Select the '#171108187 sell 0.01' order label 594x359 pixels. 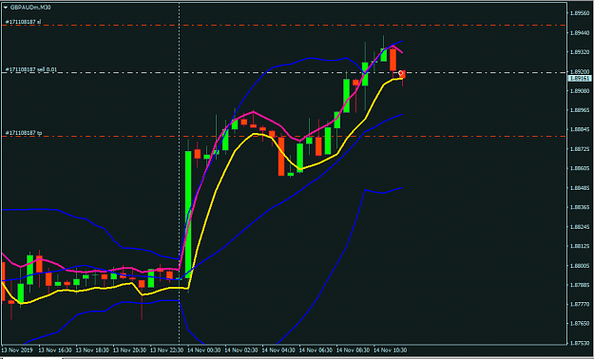[x=31, y=69]
